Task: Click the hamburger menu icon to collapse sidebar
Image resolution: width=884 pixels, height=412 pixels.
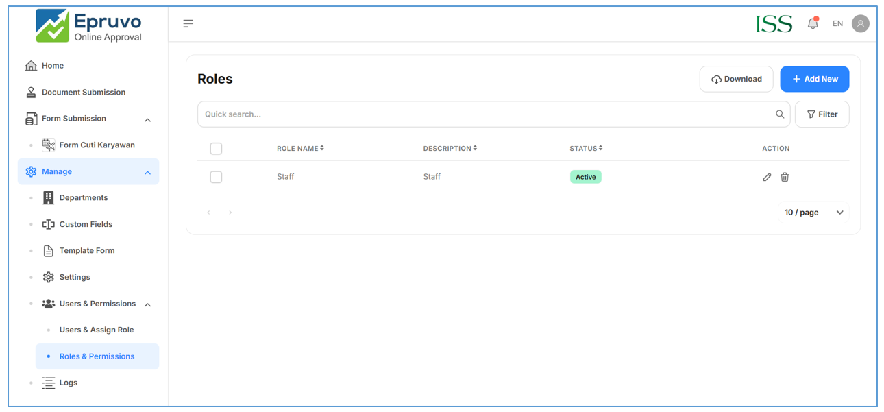Action: click(x=188, y=23)
